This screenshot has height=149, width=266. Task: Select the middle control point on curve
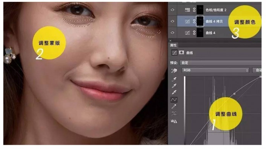click(234, 94)
